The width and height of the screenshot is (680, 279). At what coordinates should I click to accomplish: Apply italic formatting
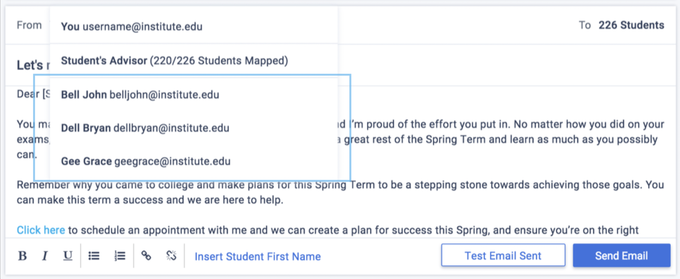45,256
